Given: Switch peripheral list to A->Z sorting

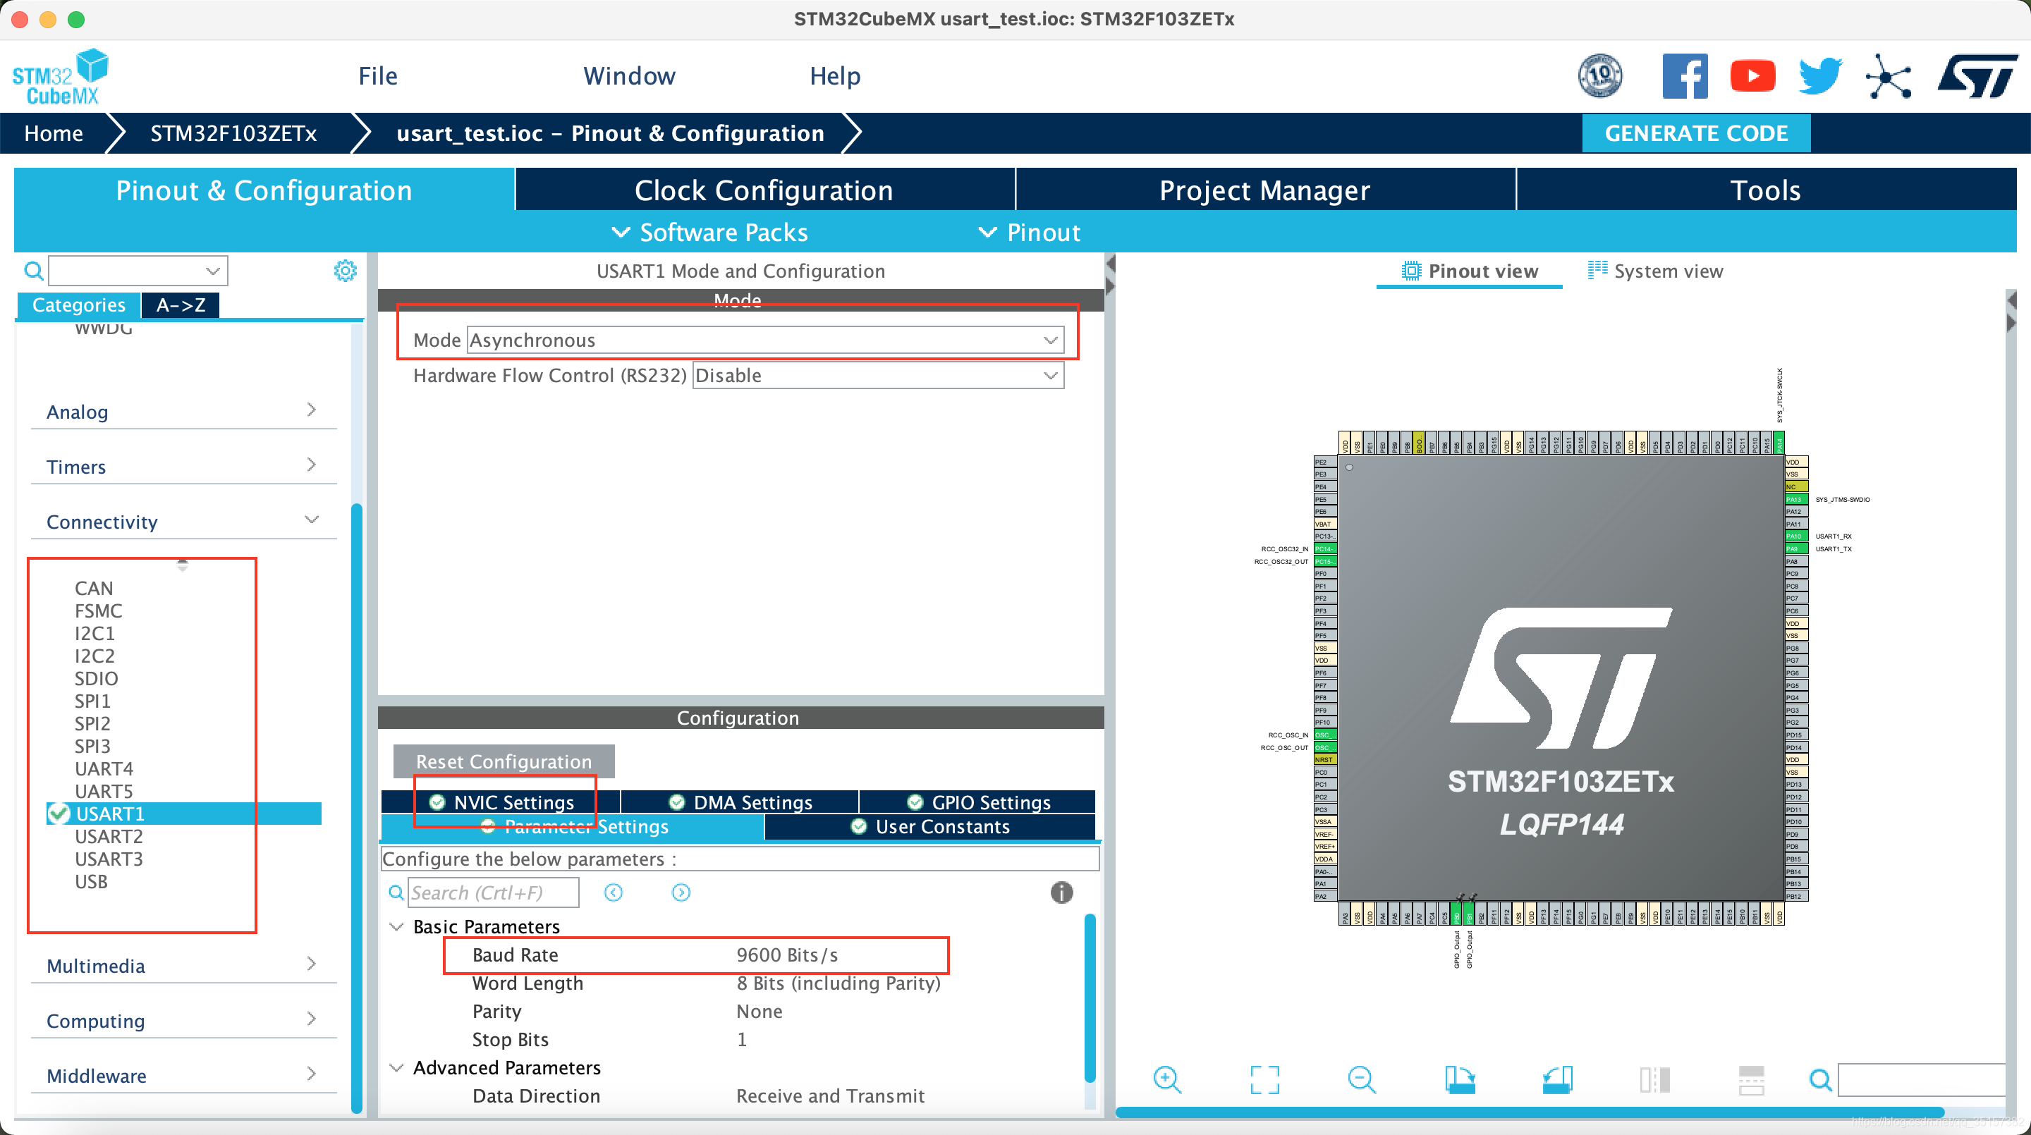Looking at the screenshot, I should click(x=181, y=305).
